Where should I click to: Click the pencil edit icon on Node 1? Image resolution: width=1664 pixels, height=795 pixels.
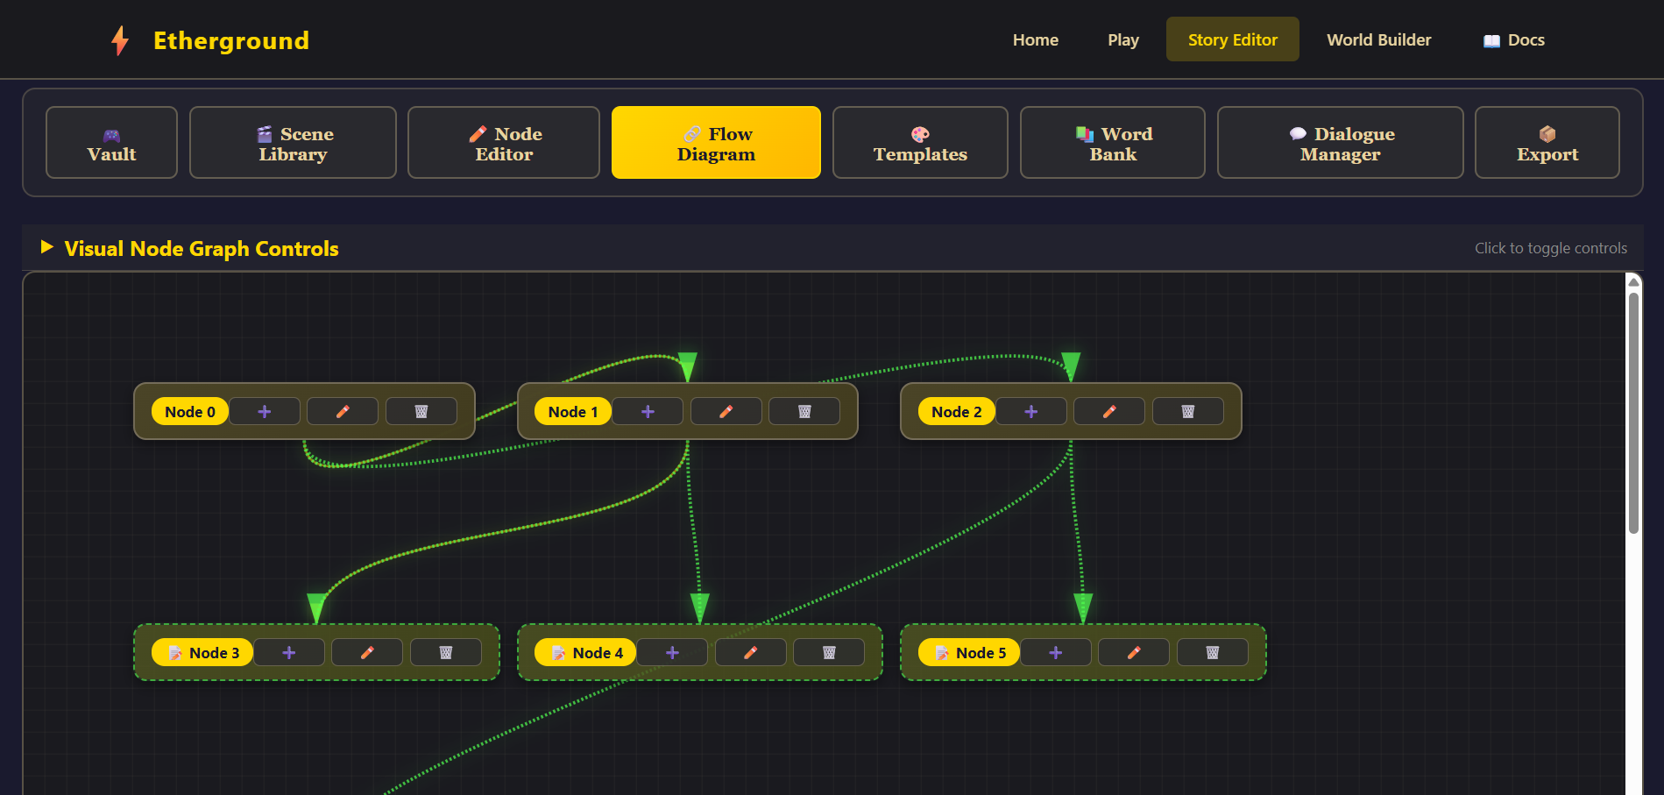coord(726,412)
